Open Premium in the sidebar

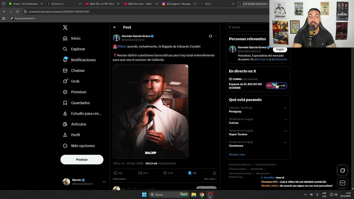coord(75,92)
